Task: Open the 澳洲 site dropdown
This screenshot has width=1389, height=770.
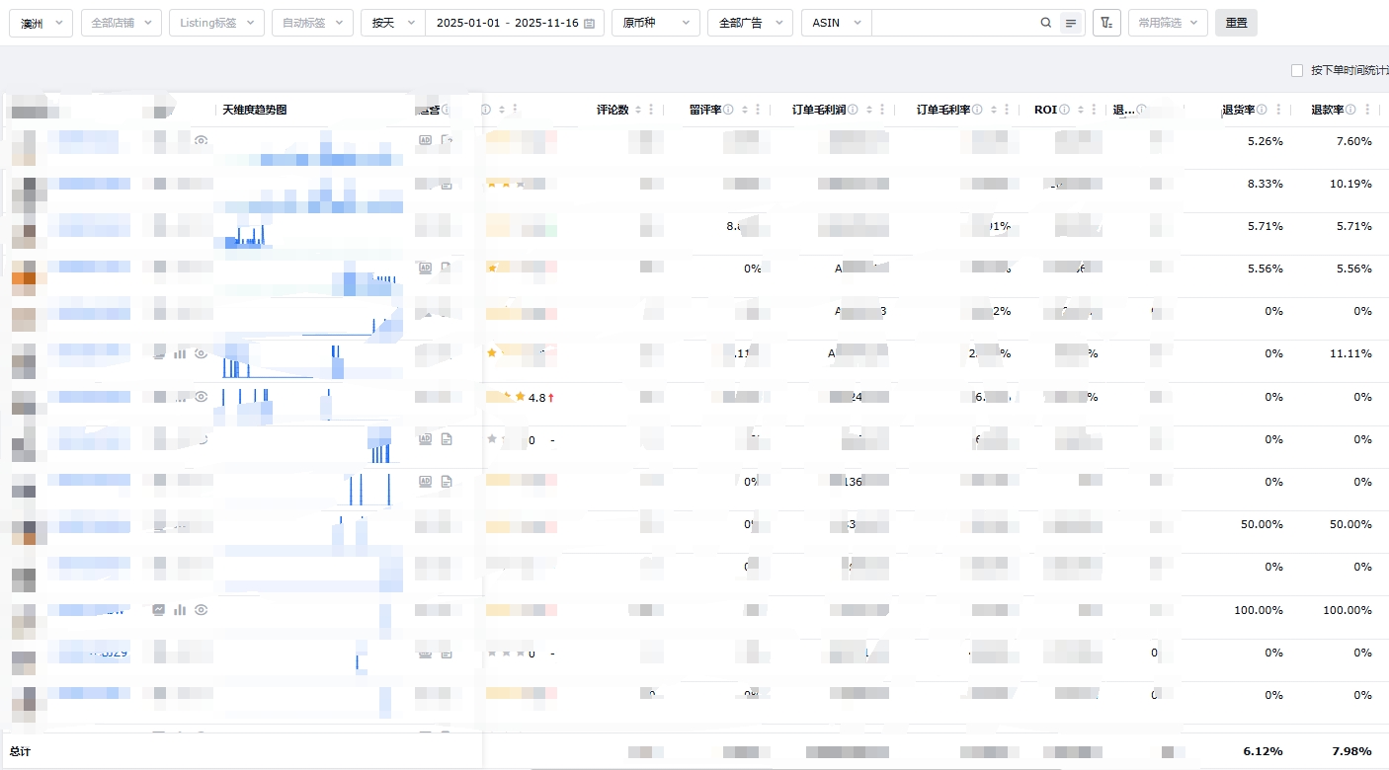Action: coord(41,23)
